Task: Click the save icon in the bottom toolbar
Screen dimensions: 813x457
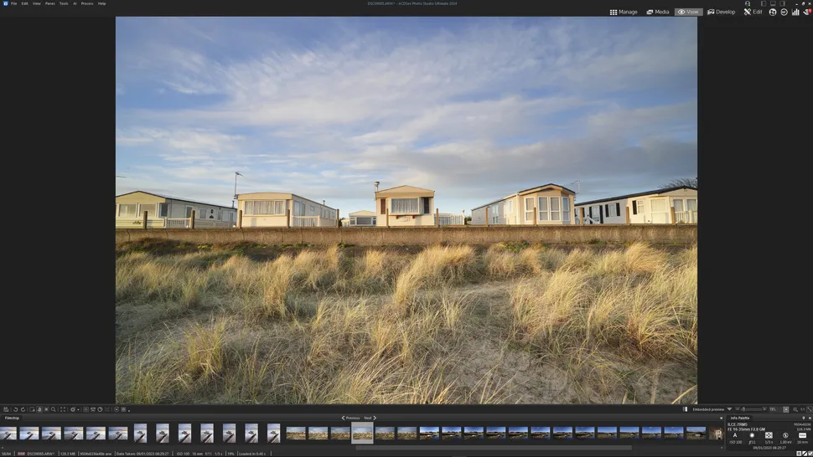Action: pyautogui.click(x=5, y=409)
